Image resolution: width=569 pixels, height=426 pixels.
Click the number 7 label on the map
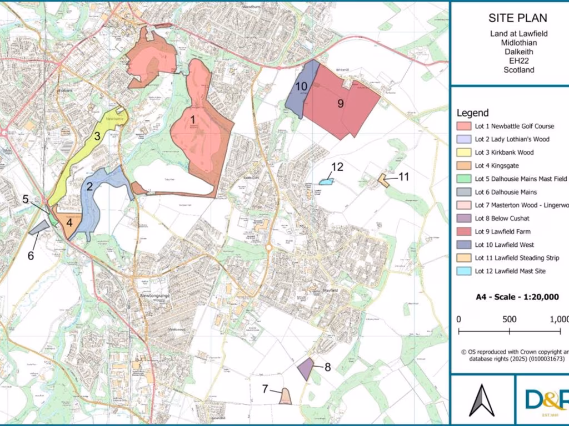(265, 388)
